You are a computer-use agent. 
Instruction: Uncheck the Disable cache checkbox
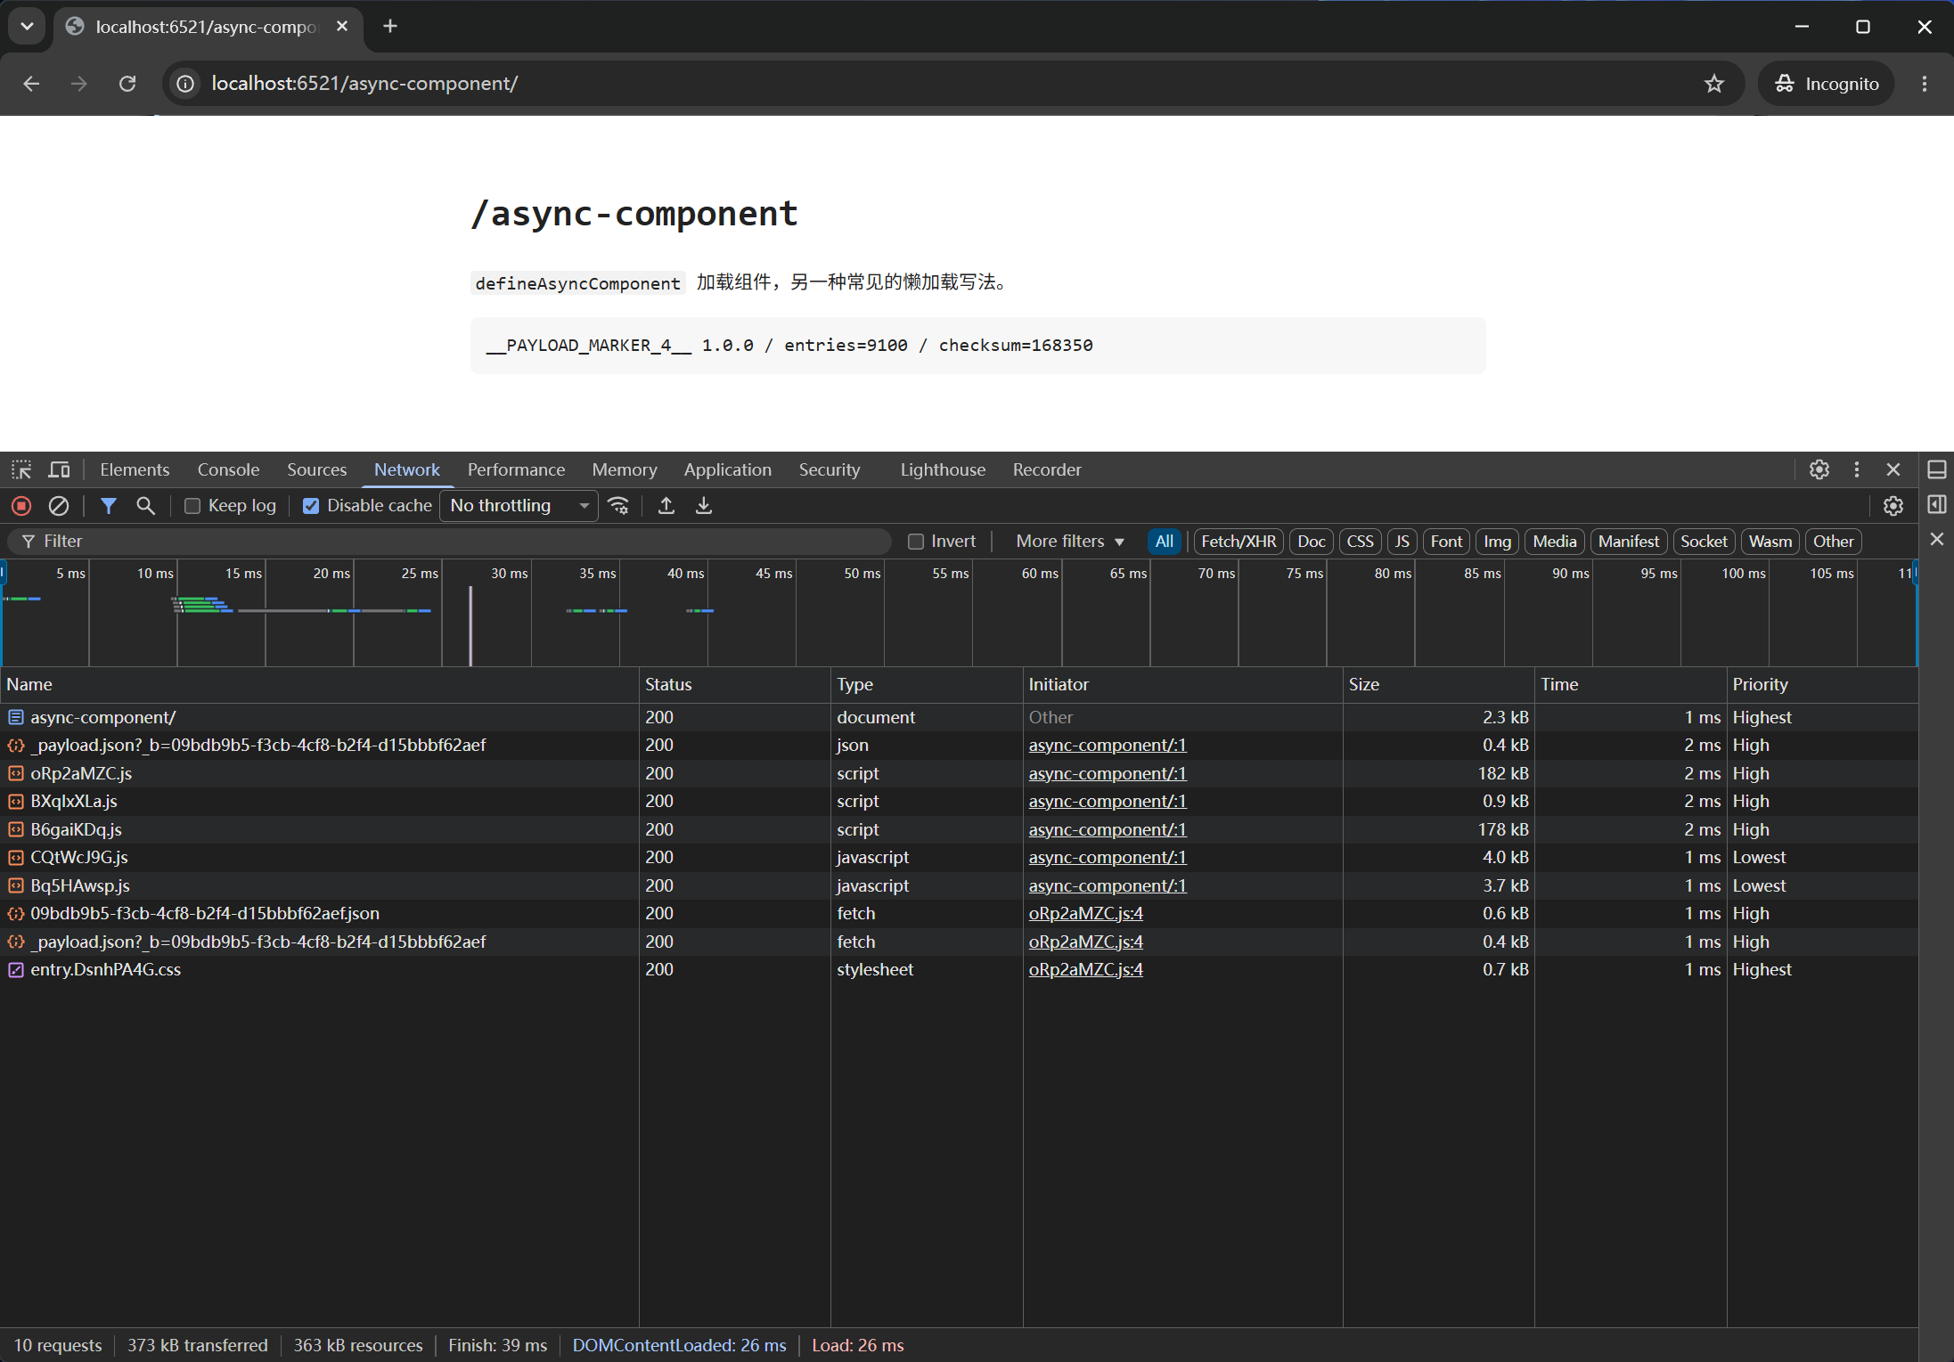click(311, 506)
